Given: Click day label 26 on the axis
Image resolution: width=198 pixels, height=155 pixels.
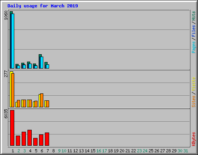Looking at the screenshot, I should point(157,151).
